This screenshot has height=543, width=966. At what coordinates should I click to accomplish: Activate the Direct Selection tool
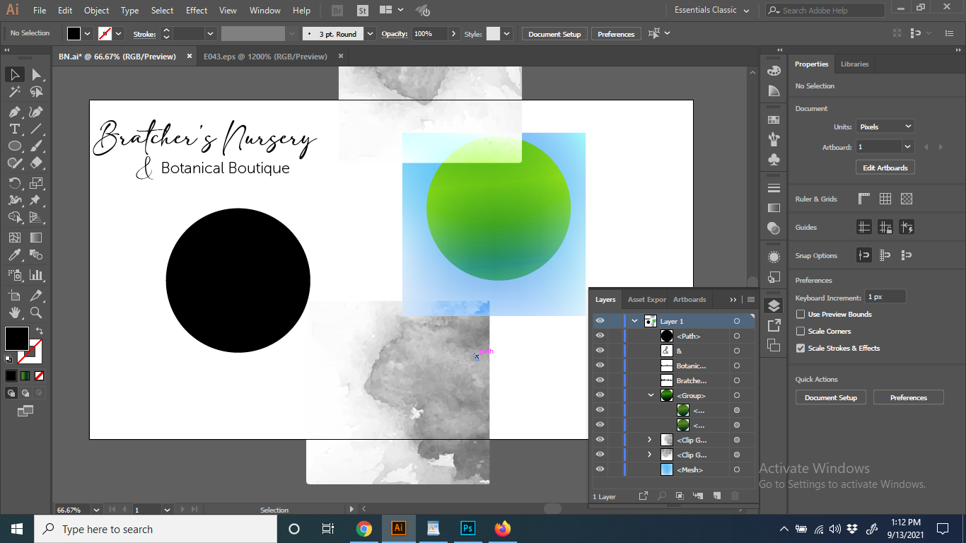point(36,75)
